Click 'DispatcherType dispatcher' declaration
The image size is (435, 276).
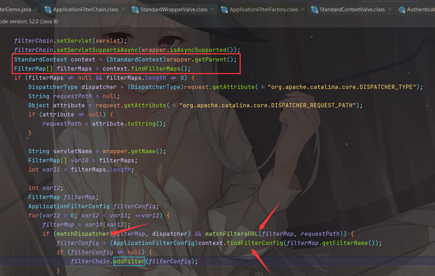[x=73, y=87]
